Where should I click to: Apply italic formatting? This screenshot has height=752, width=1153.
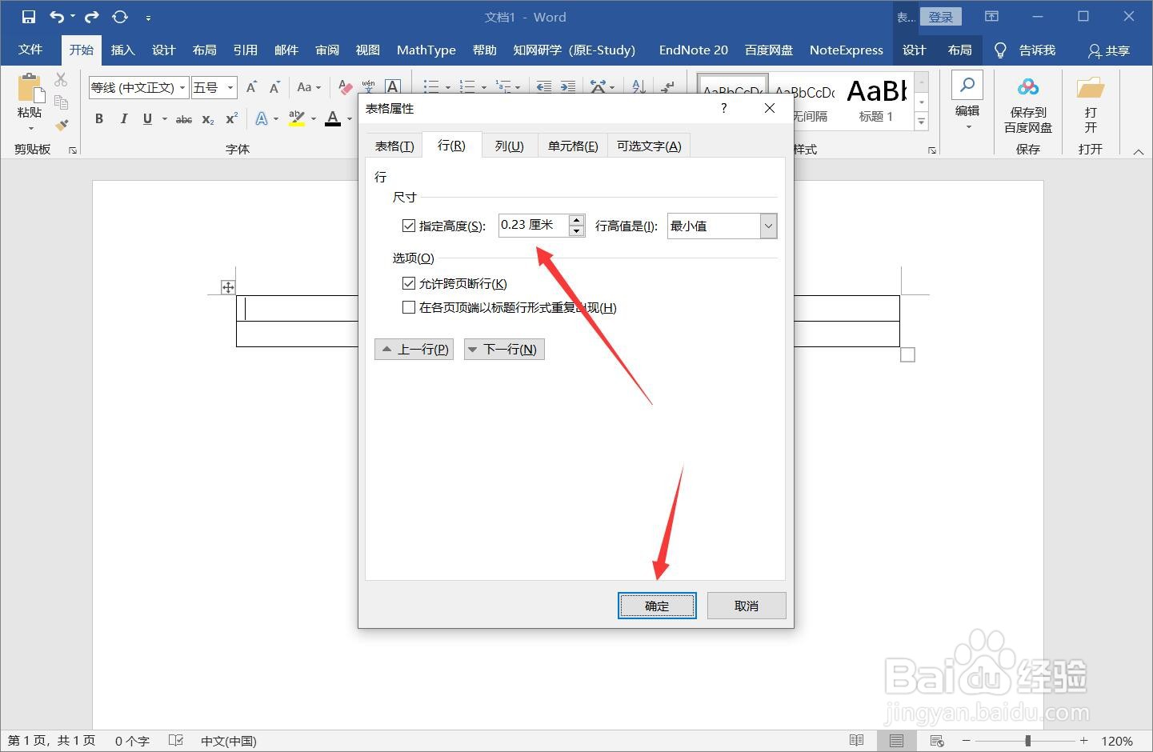(x=123, y=118)
